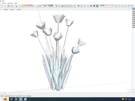Switch to Top view icon

pos(59,6)
